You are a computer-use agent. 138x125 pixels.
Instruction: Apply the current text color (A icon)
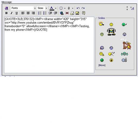pyautogui.click(x=52, y=8)
